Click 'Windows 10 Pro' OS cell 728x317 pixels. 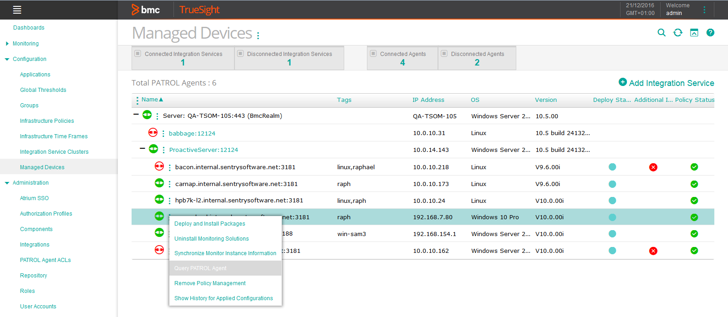tap(495, 217)
